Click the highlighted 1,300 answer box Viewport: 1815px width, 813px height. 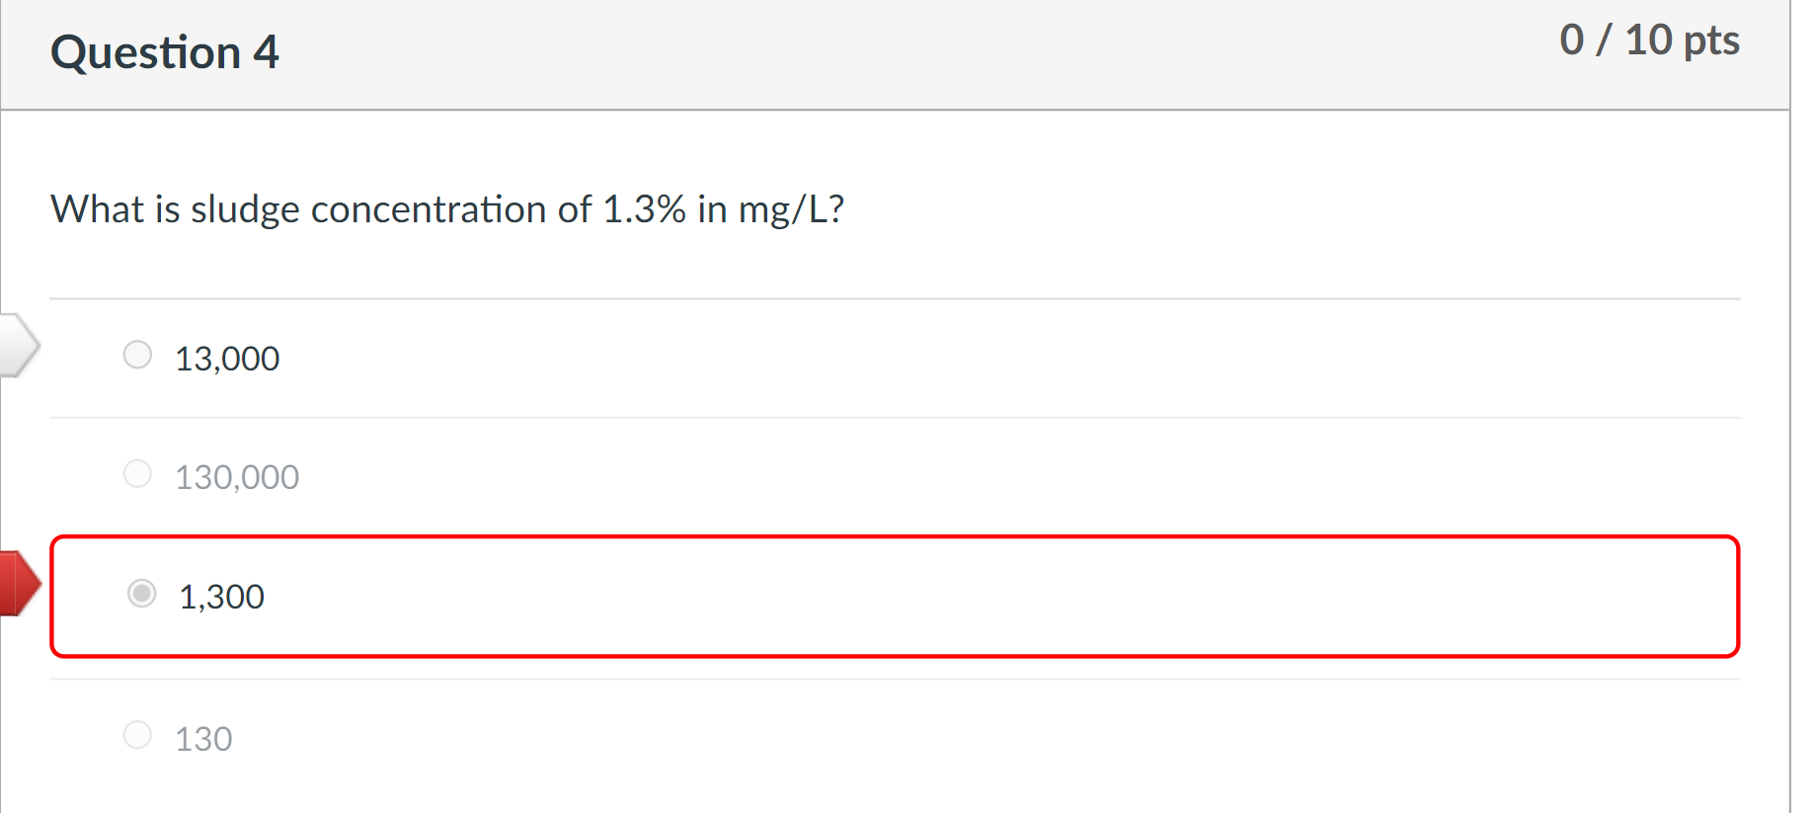(x=889, y=594)
